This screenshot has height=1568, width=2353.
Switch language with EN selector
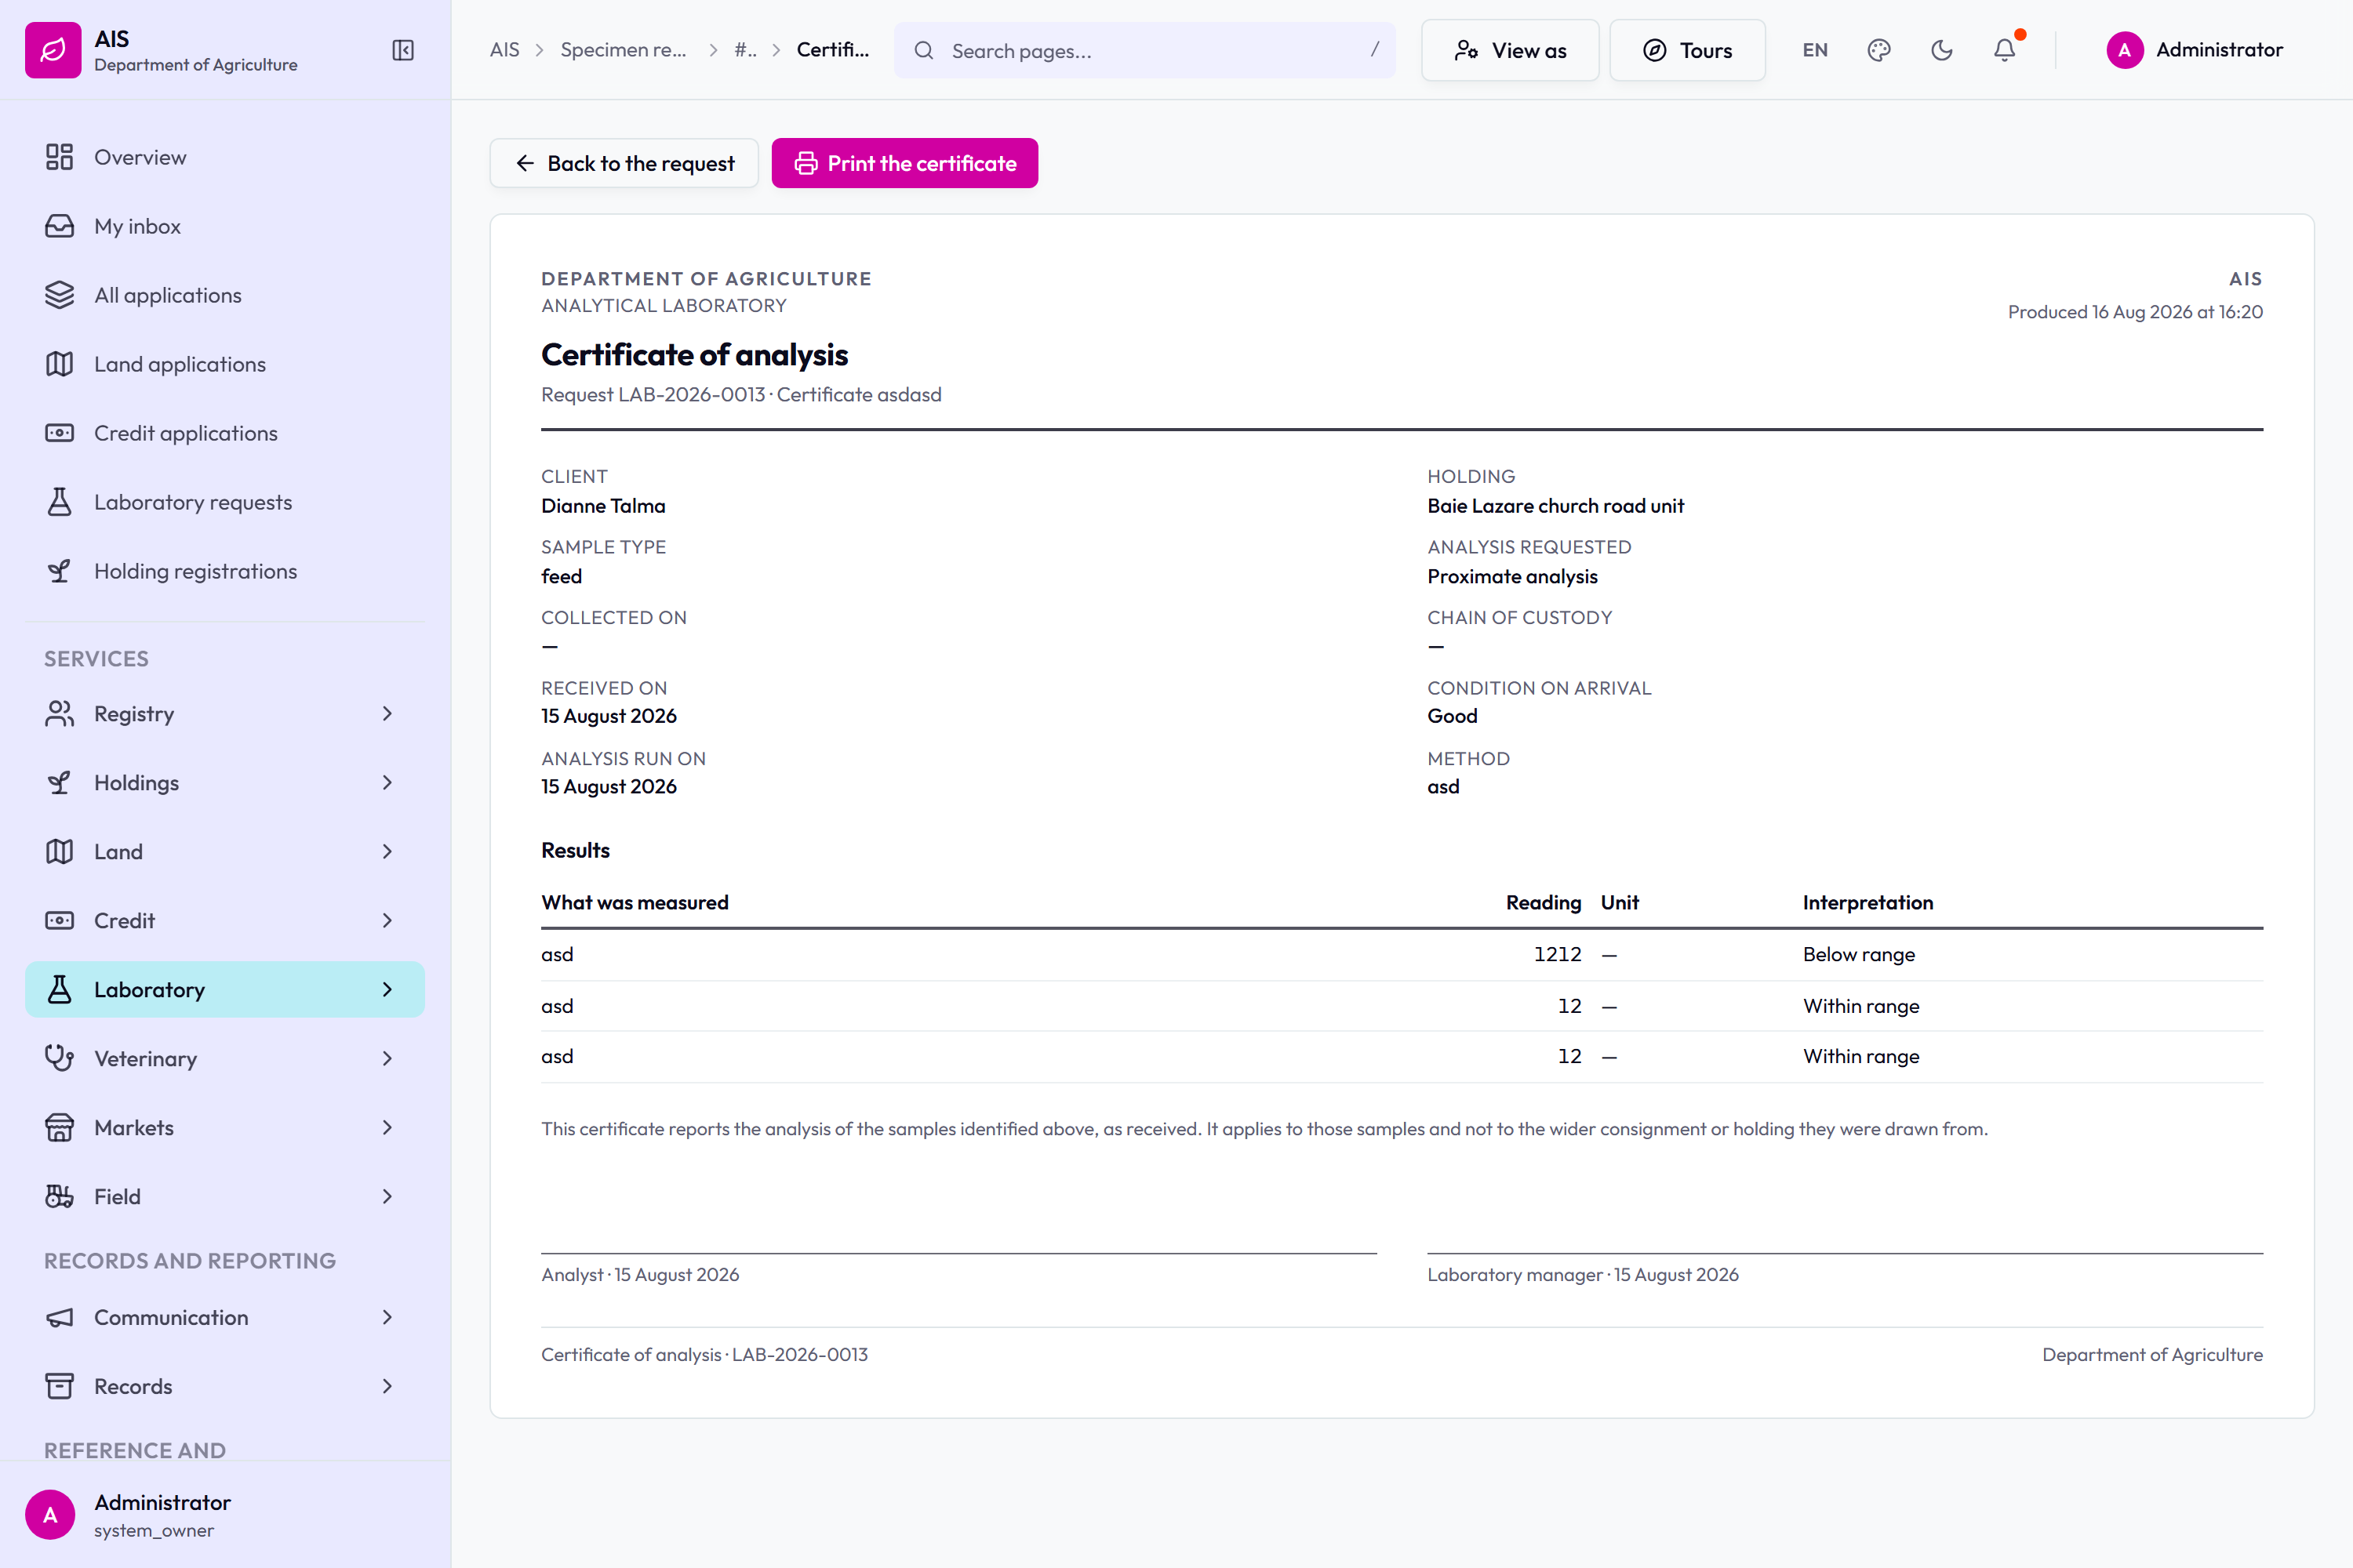(x=1815, y=50)
